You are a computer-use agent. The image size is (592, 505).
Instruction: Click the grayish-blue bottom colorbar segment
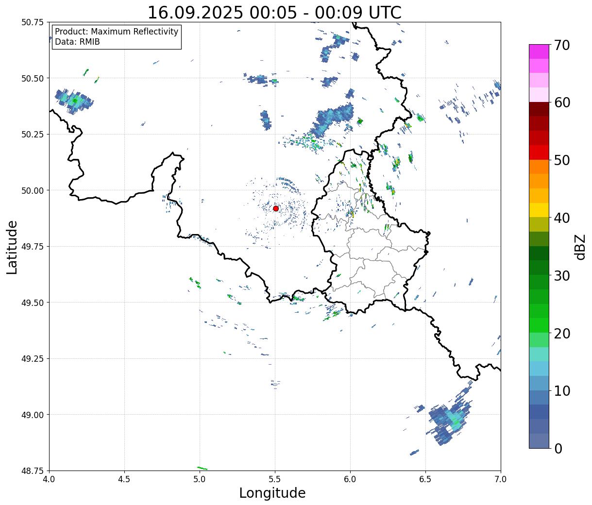(539, 440)
